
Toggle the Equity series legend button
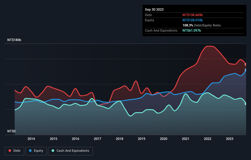(x=36, y=151)
